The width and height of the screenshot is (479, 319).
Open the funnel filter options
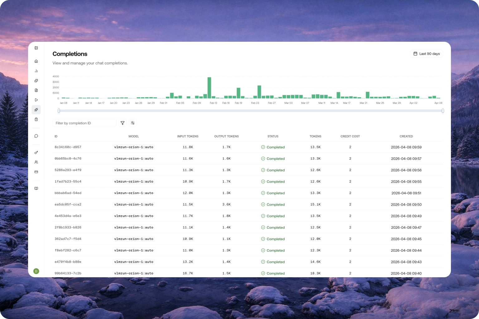(123, 123)
